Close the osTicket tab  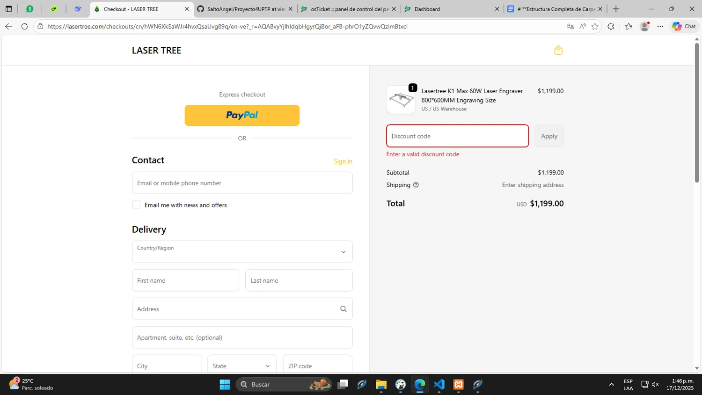[x=394, y=9]
